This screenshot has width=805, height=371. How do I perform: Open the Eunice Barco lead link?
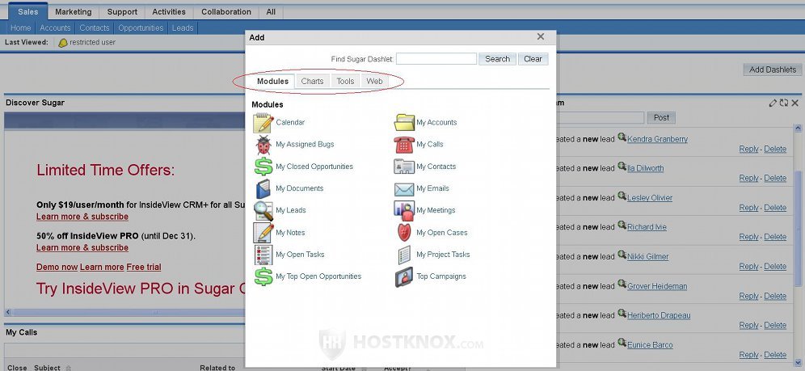click(x=650, y=345)
